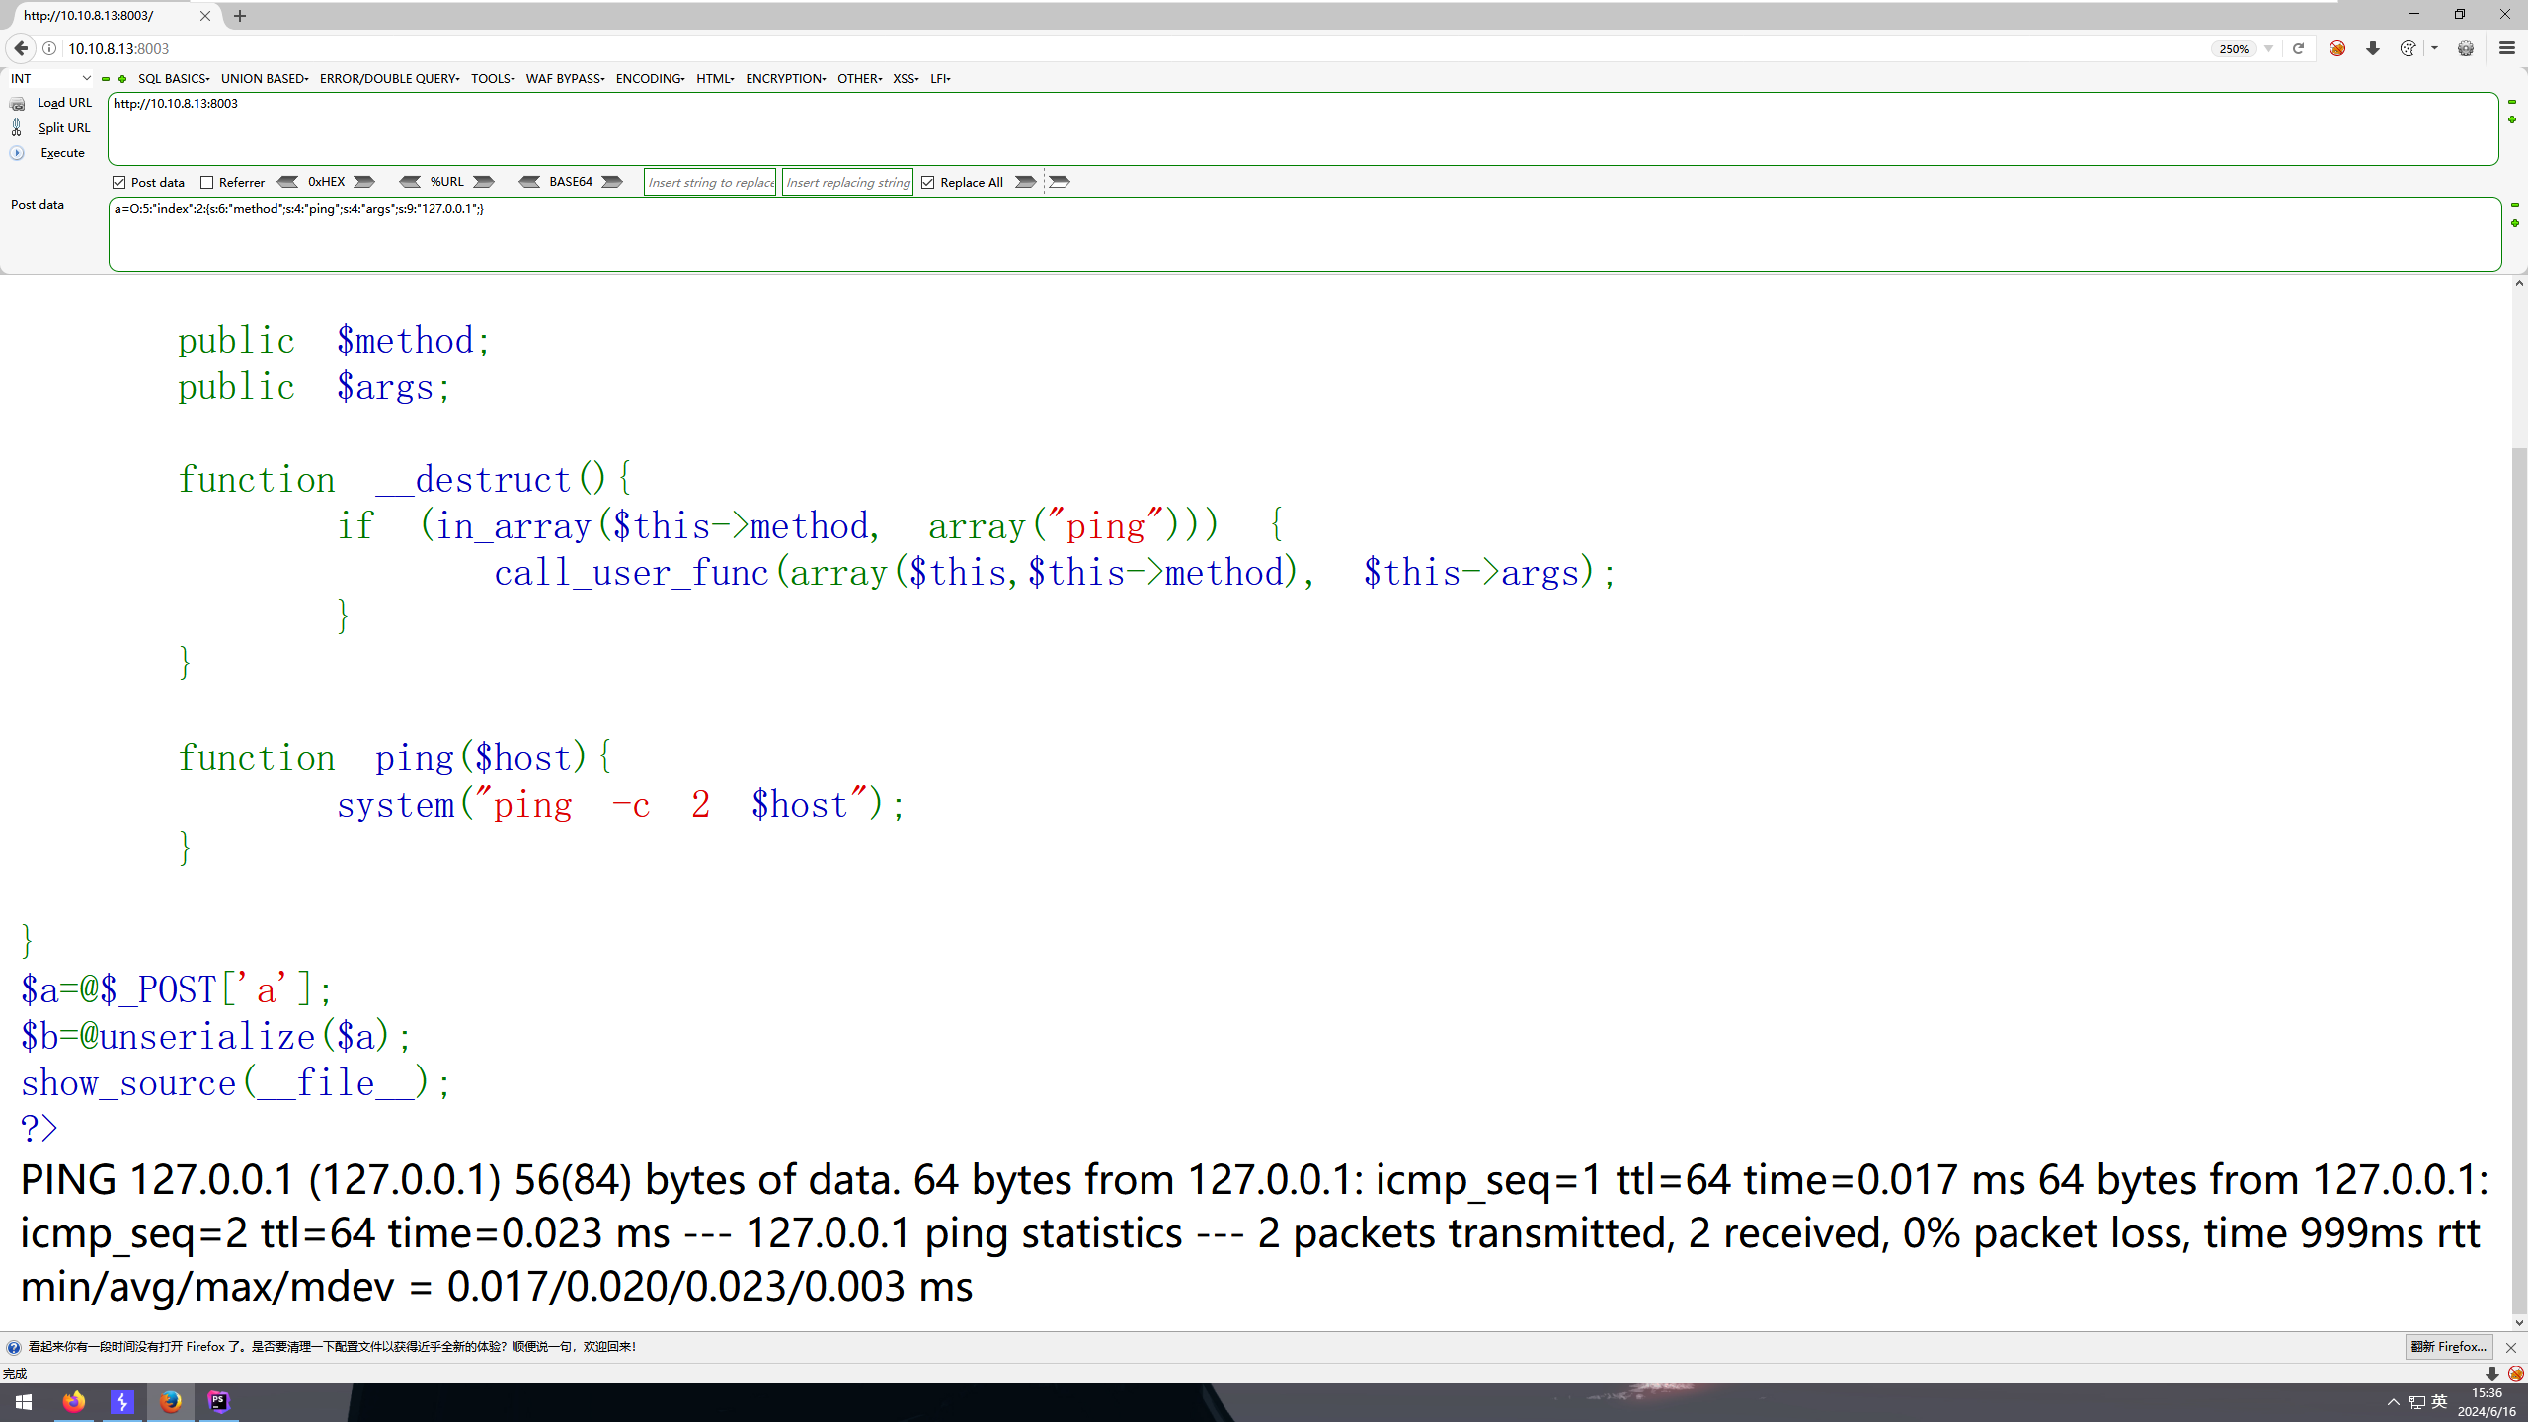Open the WAF BYPASS menu
The height and width of the screenshot is (1422, 2528).
point(565,79)
